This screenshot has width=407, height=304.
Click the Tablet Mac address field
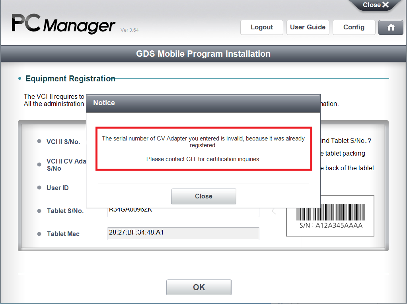tap(183, 234)
